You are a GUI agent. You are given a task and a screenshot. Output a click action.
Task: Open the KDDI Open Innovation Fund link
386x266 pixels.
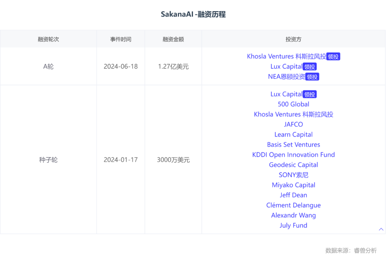pos(293,155)
